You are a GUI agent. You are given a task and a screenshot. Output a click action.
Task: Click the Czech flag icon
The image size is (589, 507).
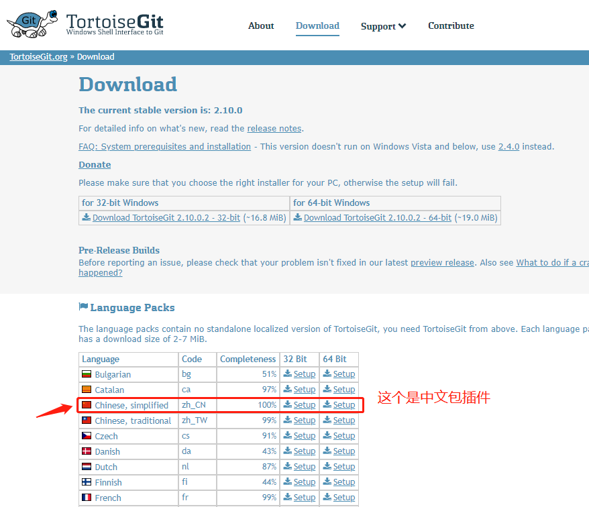pos(87,435)
